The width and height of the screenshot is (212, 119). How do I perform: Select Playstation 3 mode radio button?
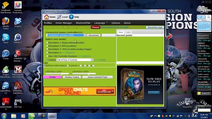click(47, 52)
